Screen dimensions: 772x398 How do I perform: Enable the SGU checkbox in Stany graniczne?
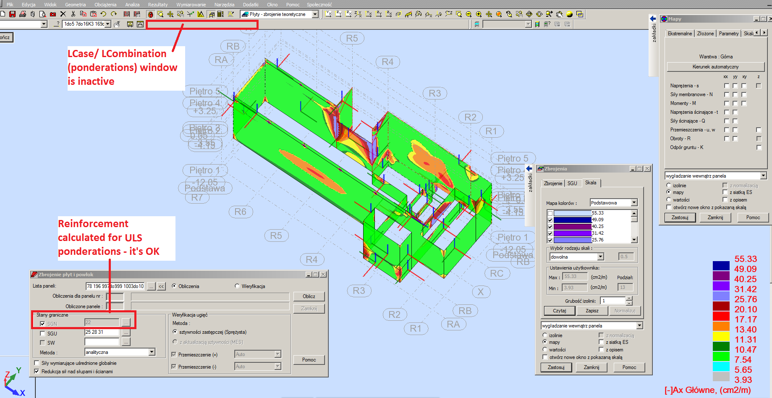42,333
